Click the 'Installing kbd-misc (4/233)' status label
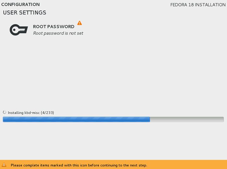Screen dimensions: 227x169 (31, 113)
